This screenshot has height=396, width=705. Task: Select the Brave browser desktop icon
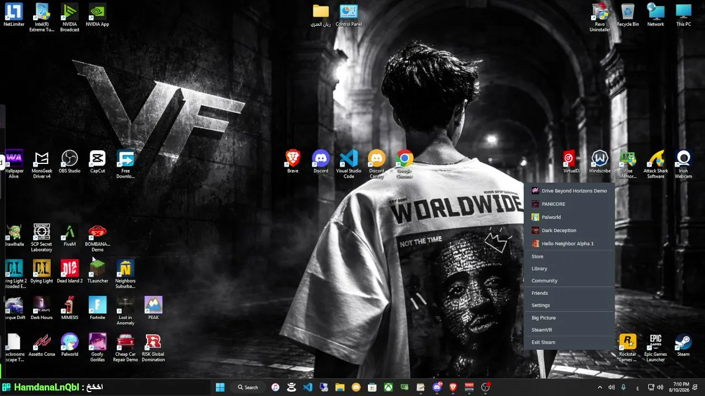[292, 162]
